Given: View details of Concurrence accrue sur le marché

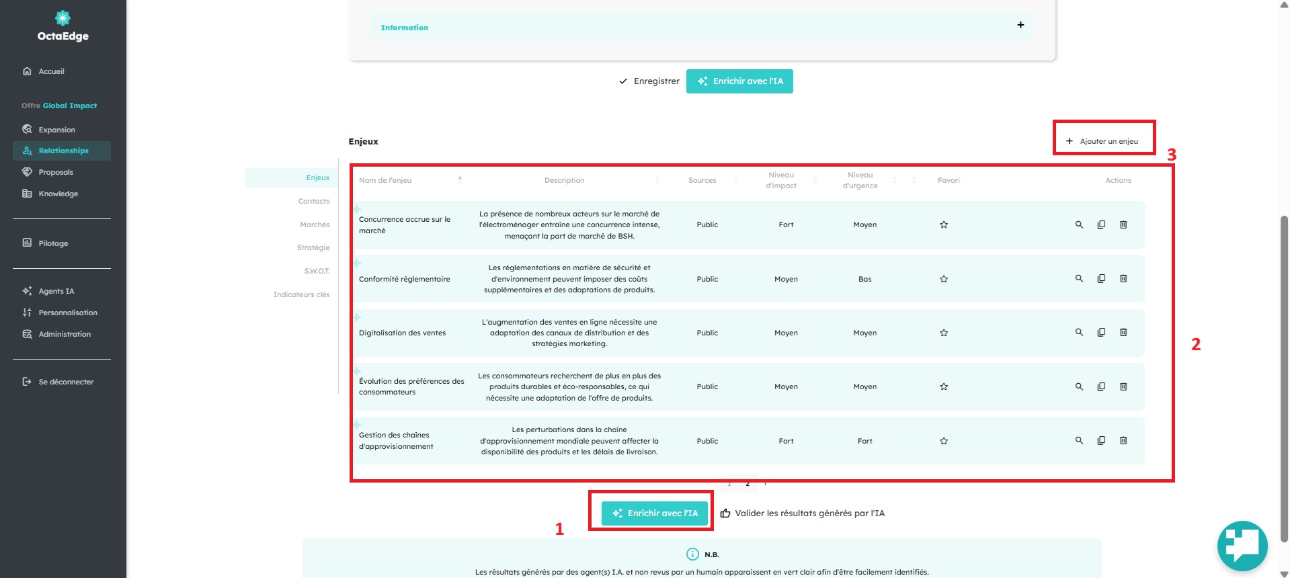Looking at the screenshot, I should (x=1079, y=224).
